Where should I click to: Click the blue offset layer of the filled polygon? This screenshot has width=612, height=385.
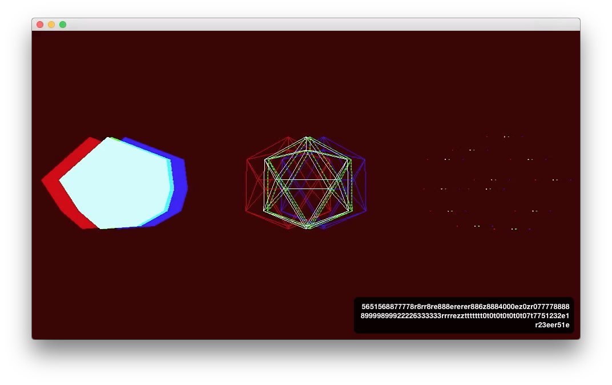pos(179,183)
